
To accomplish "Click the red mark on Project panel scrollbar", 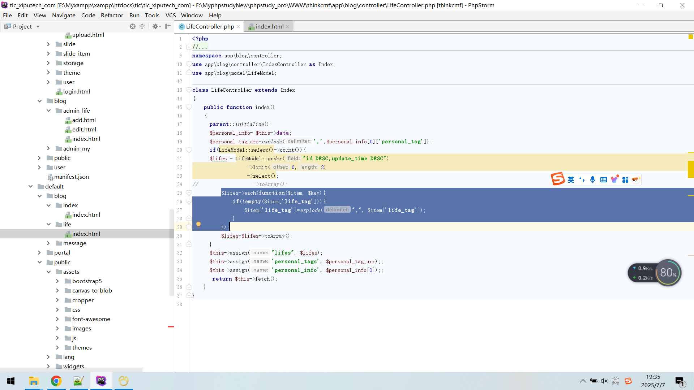I will 171,327.
